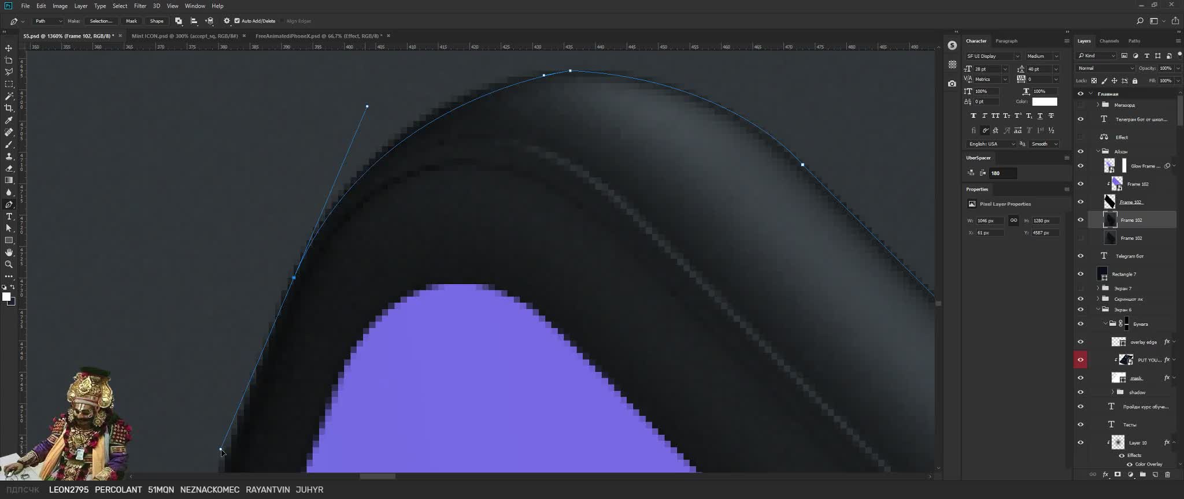The image size is (1184, 499).
Task: Open the Character color swatch
Action: tap(1044, 102)
